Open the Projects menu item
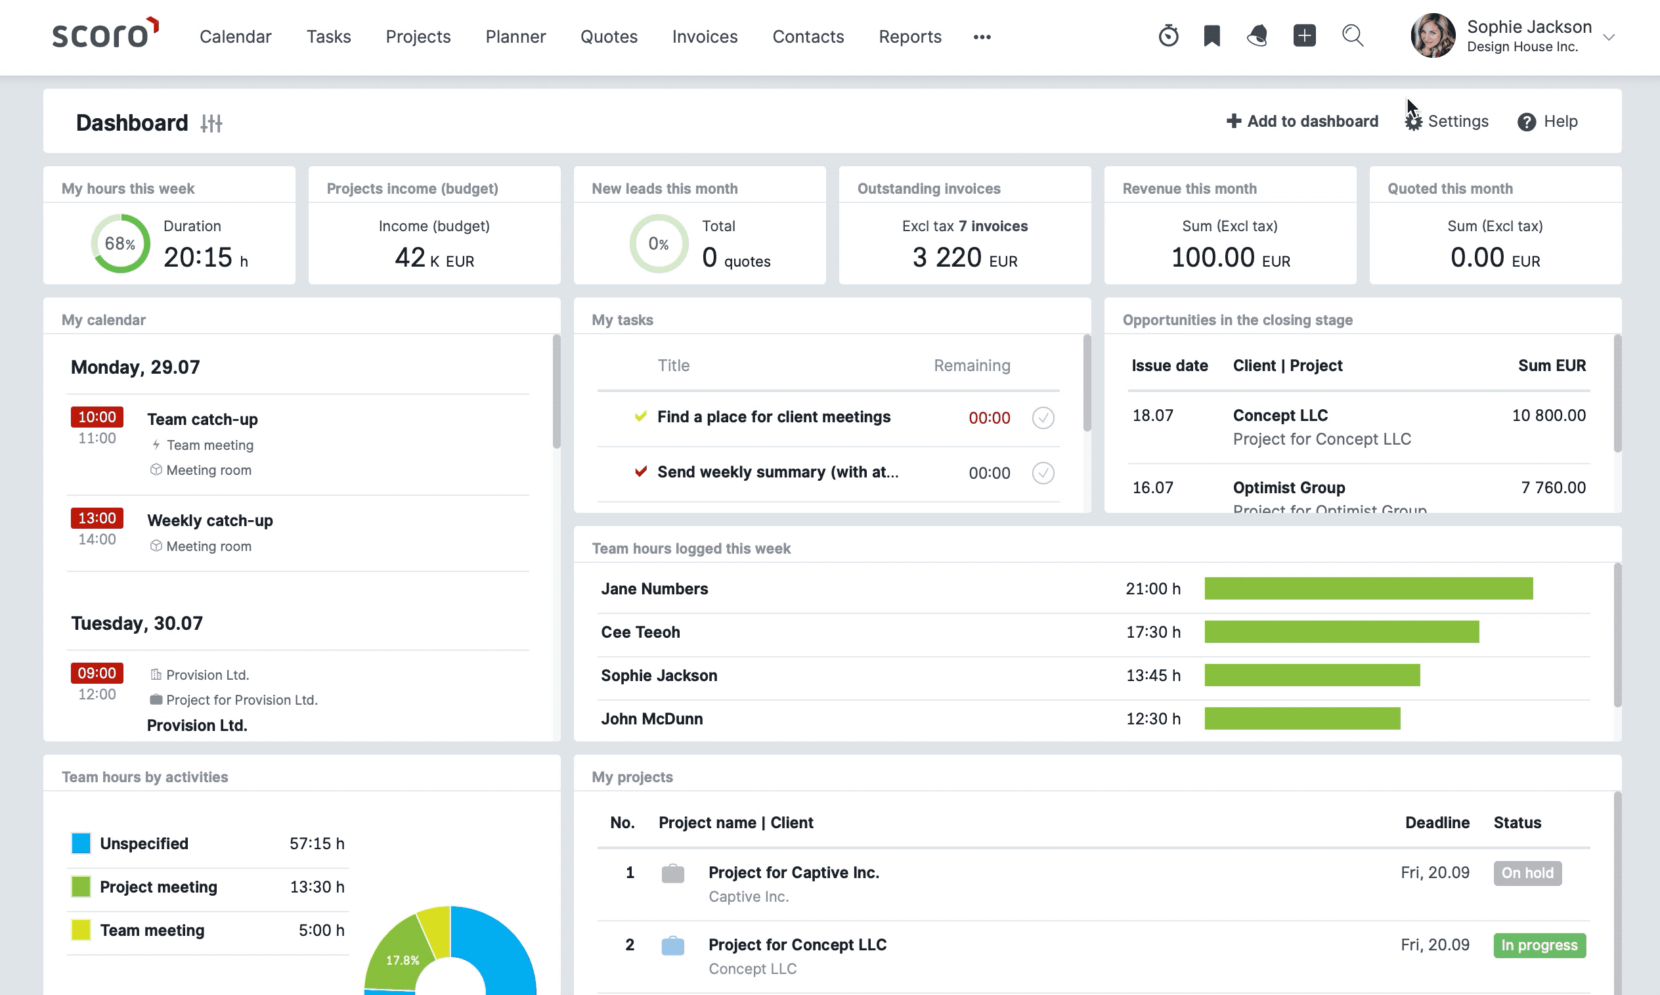 [x=418, y=36]
